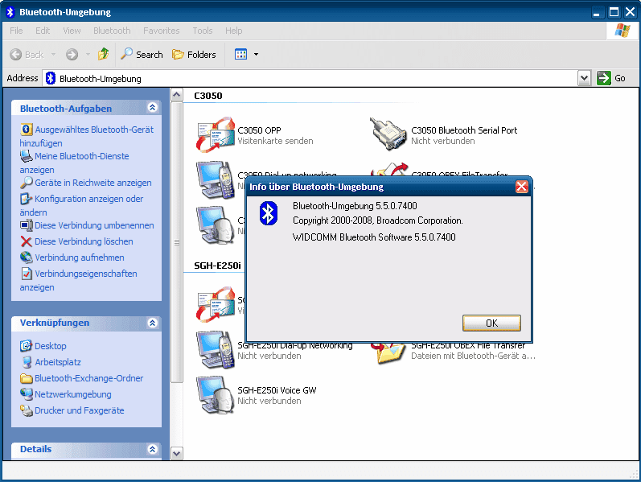Click the Bluetooth-Exchange-Ordner folder icon
This screenshot has height=482, width=641.
click(x=27, y=378)
